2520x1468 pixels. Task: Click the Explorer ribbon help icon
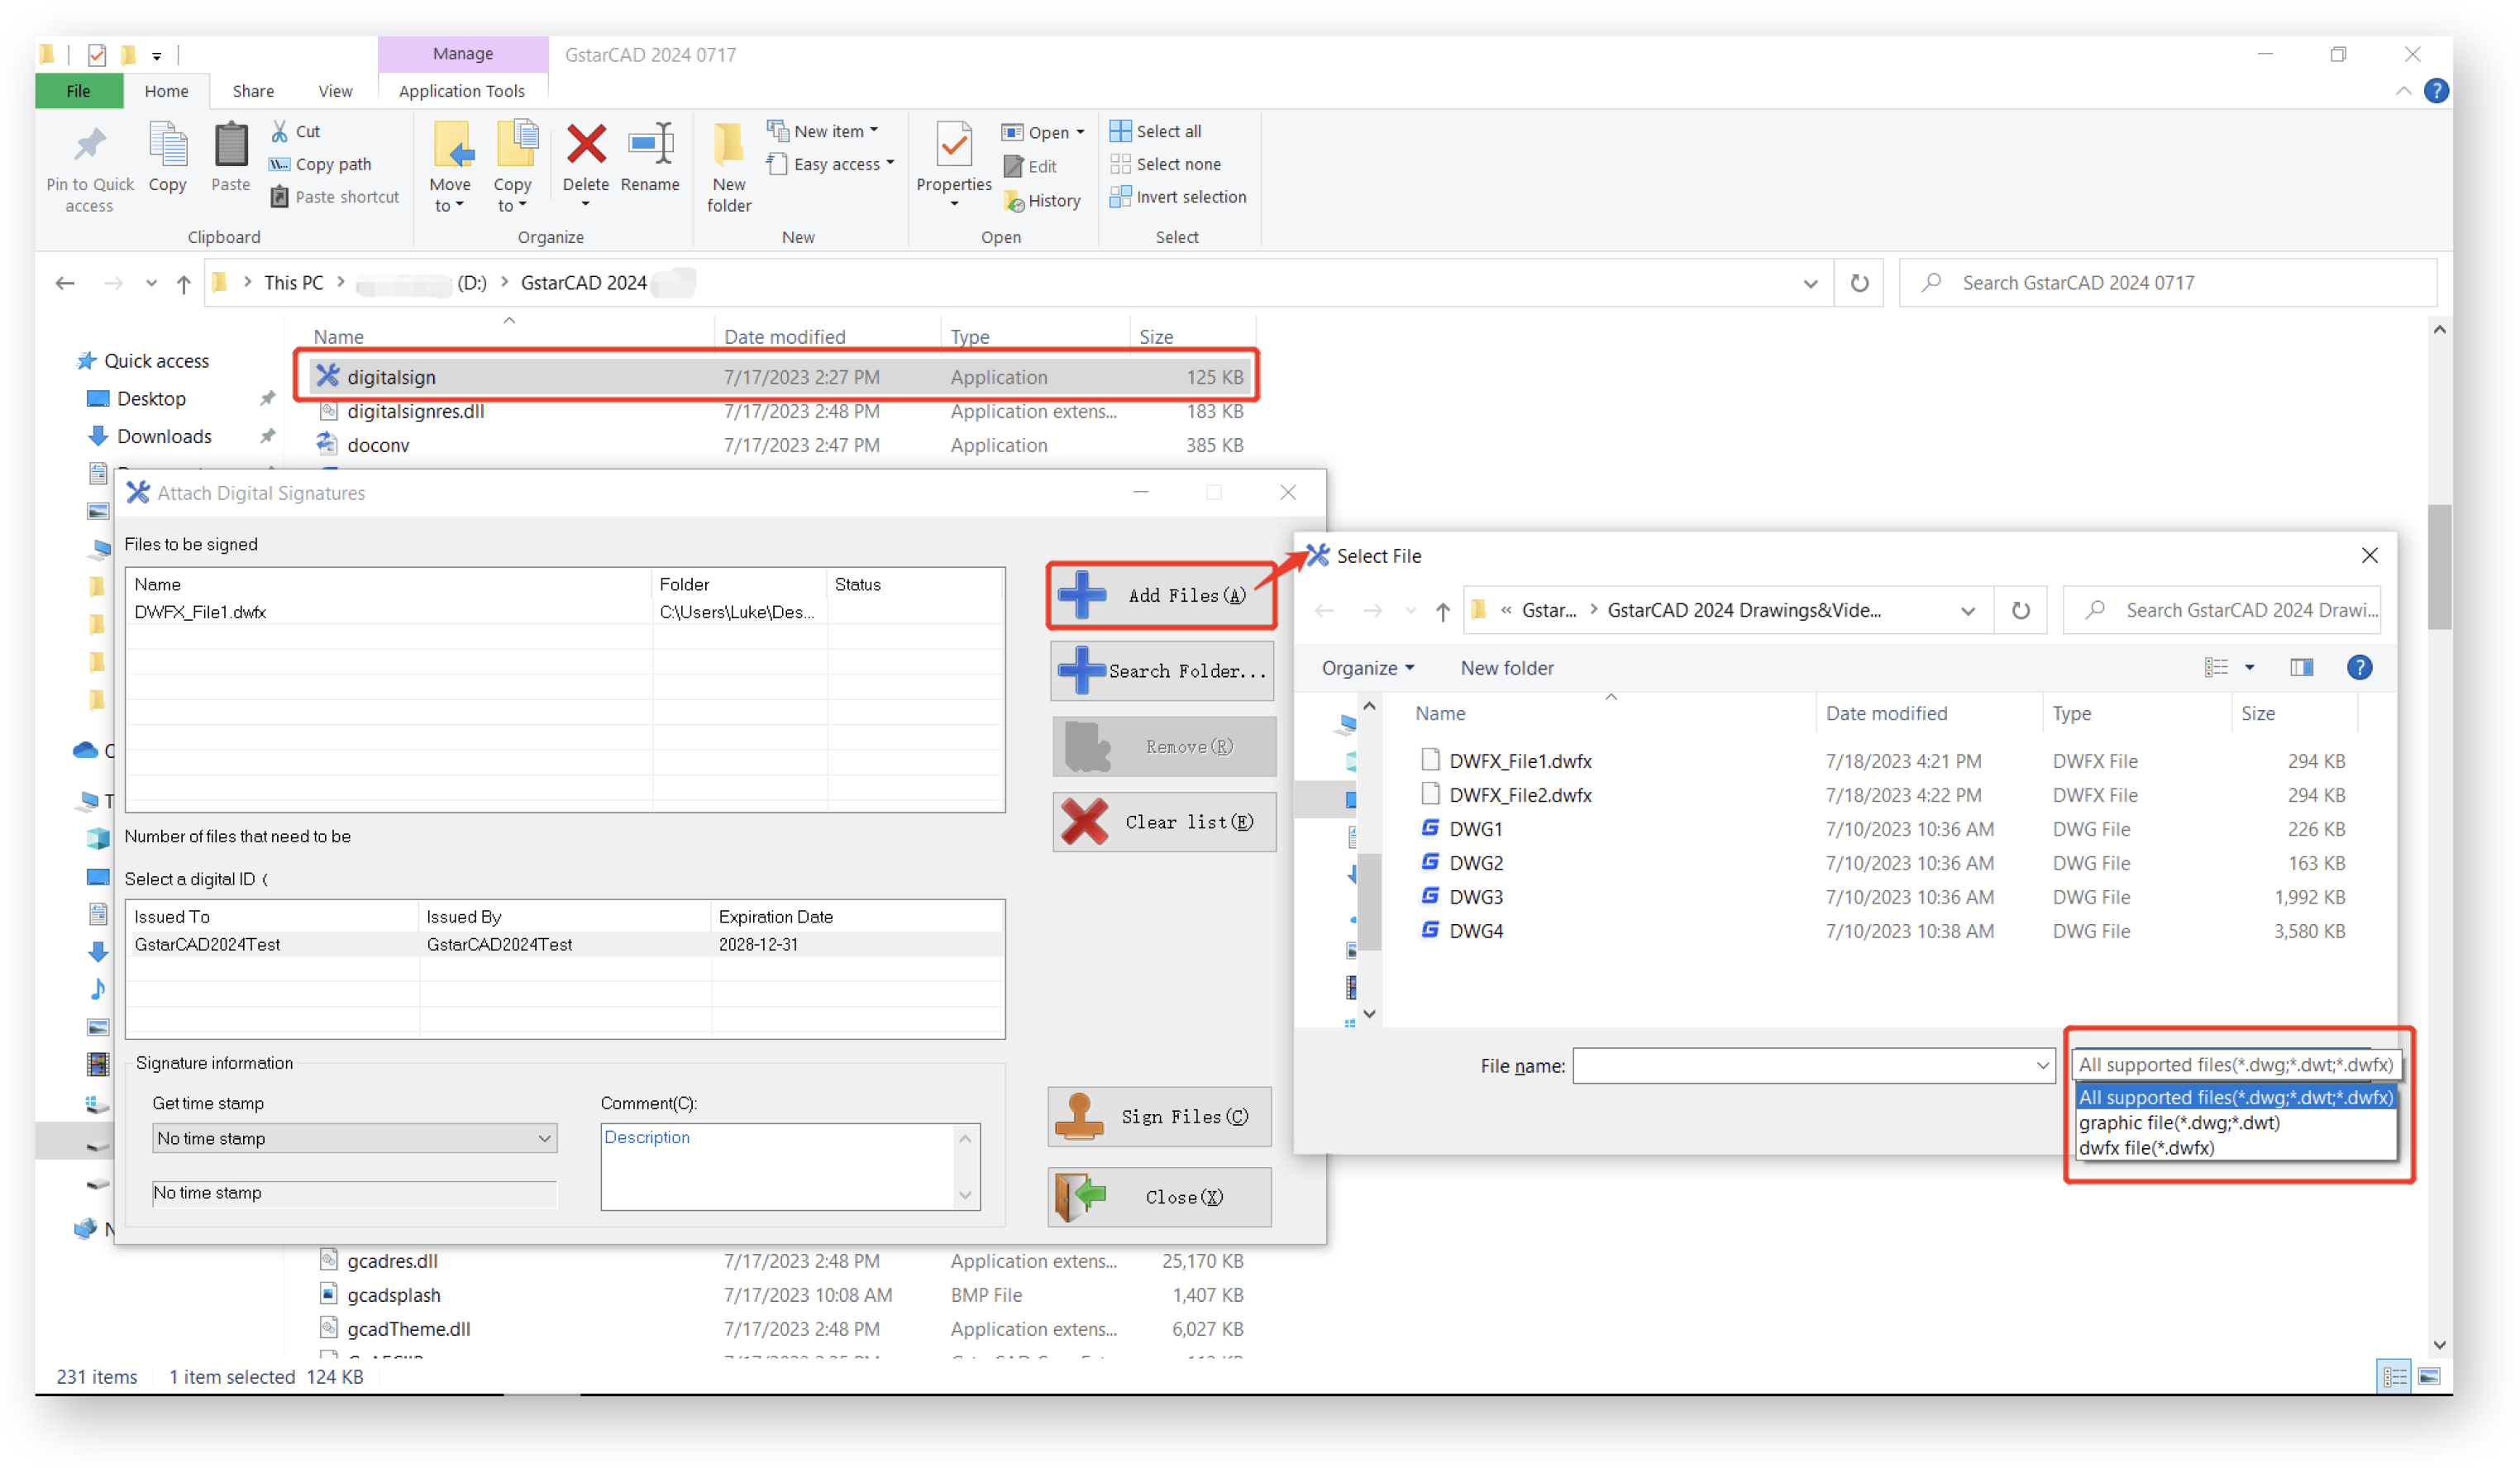coord(2437,91)
